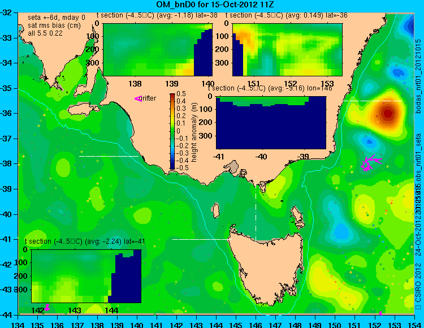Click the 'seta +-6d, mday 0' text
The height and width of the screenshot is (328, 424).
pyautogui.click(x=56, y=18)
